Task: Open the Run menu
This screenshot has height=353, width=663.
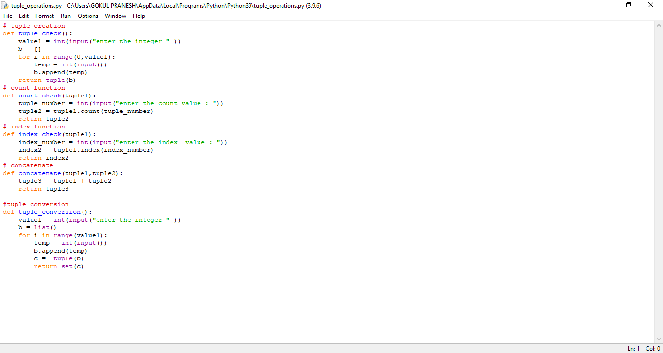Action: click(66, 16)
